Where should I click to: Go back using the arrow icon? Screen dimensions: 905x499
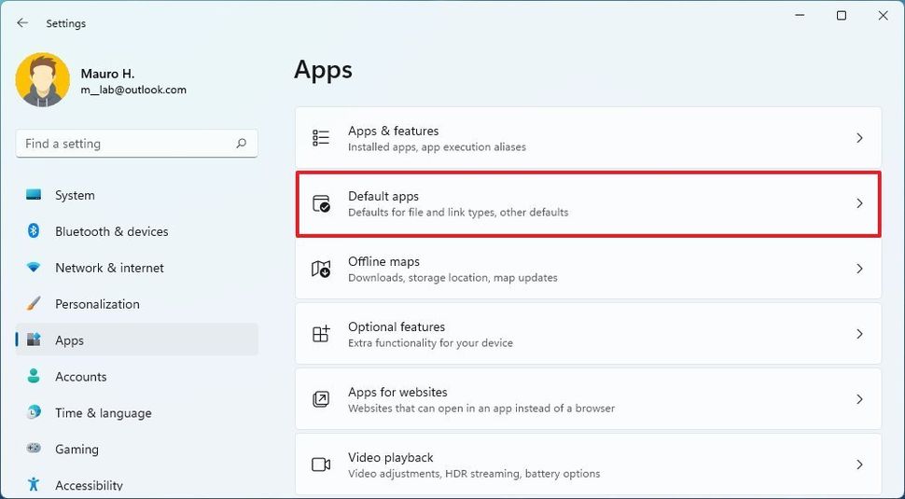[x=22, y=23]
